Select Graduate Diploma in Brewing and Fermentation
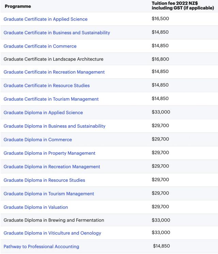218x254 pixels. (54, 220)
